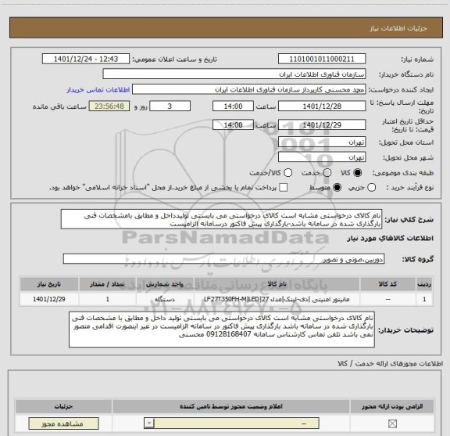The height and width of the screenshot is (436, 450).
Task: Click the response deadline date 1401/12/28
Action: point(322,106)
